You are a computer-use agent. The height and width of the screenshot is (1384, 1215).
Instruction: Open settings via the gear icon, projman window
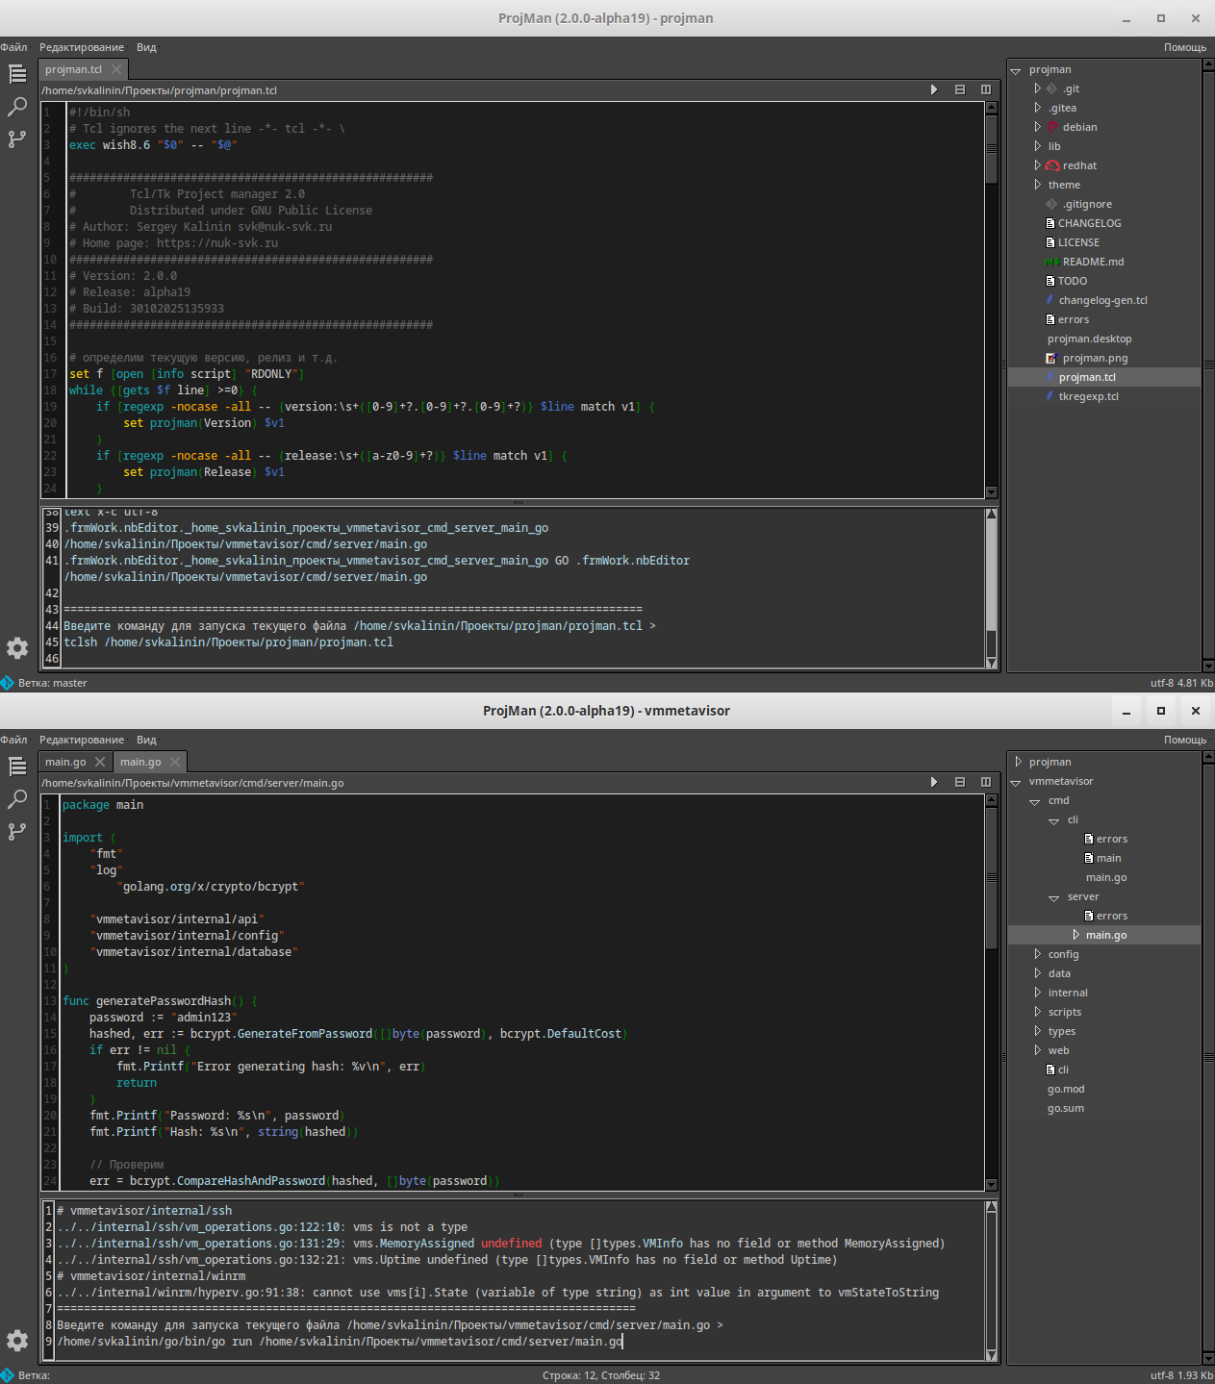point(16,648)
